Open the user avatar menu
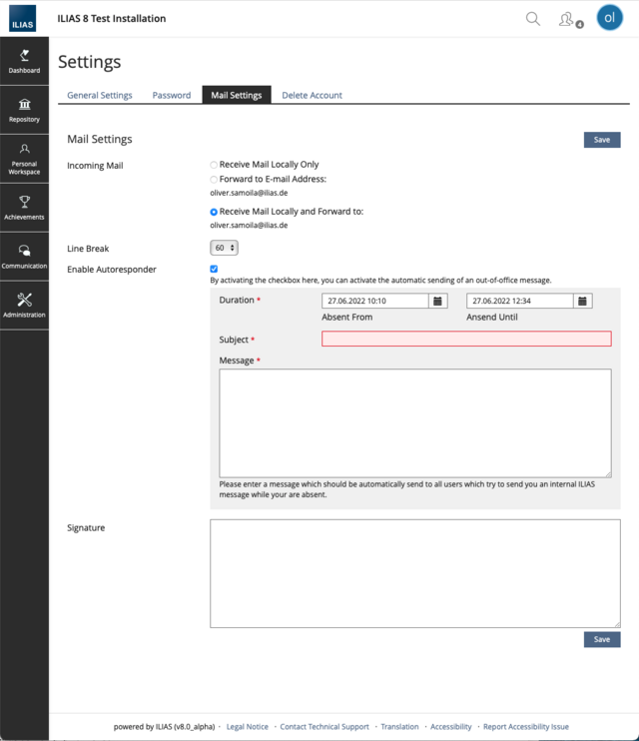This screenshot has height=741, width=639. (x=609, y=18)
